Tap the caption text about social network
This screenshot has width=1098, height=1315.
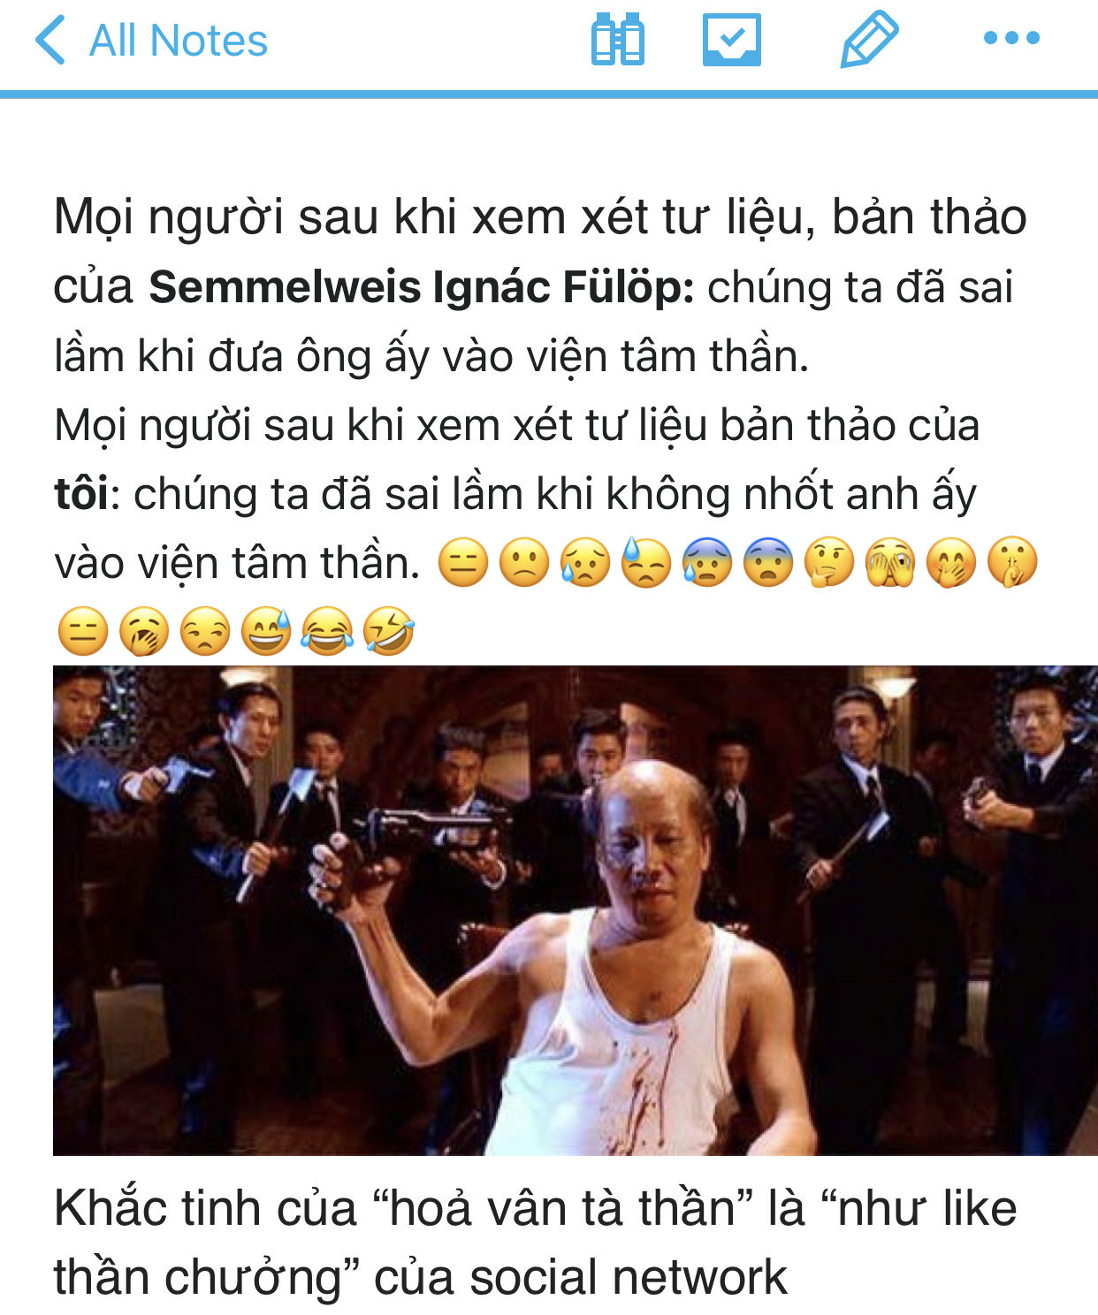coord(535,1243)
